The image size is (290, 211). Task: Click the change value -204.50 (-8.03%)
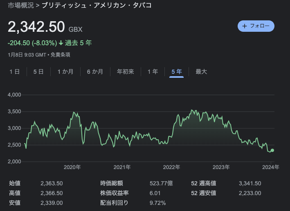[x=32, y=43]
